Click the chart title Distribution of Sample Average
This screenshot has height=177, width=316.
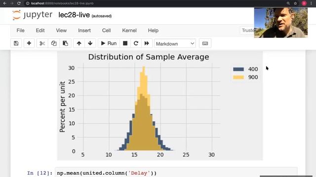(x=149, y=57)
